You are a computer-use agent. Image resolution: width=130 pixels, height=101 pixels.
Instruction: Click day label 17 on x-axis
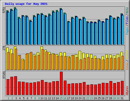pos(69,98)
